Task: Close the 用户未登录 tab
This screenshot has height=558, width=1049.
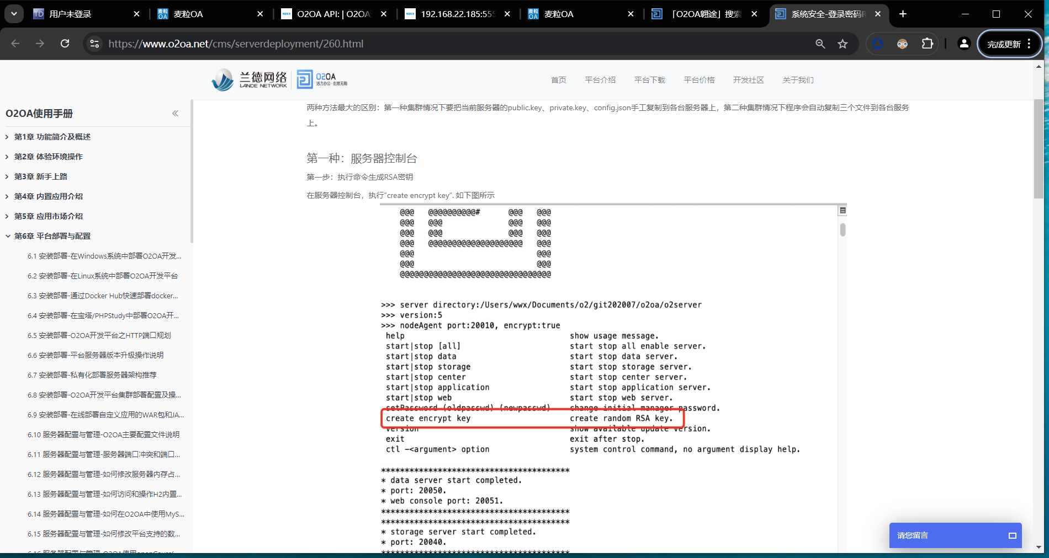Action: point(136,14)
